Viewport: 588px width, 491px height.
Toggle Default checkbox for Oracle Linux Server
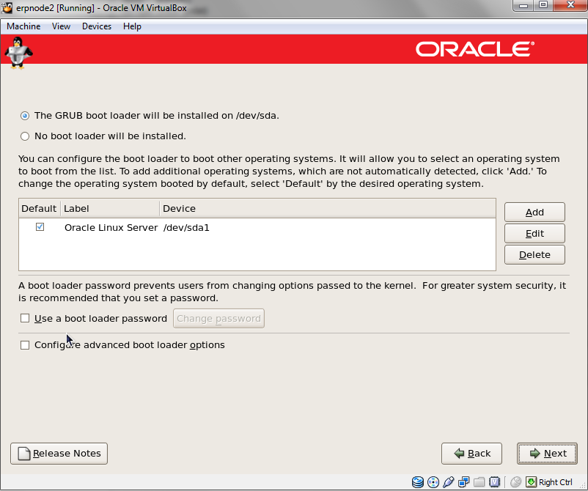[40, 226]
